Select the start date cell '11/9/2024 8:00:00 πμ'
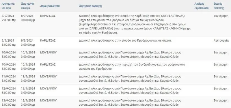 (x=9, y=79)
